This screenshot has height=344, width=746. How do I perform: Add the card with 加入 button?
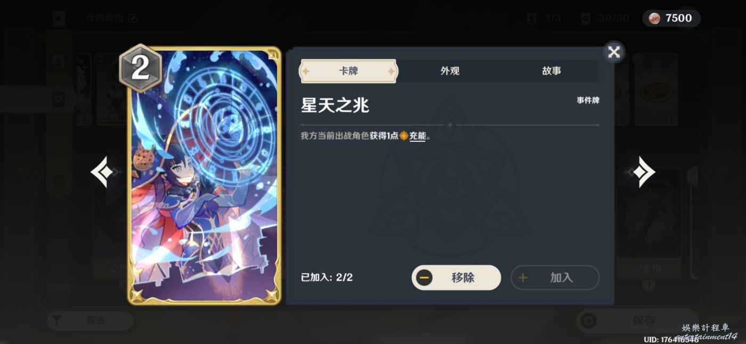coord(555,278)
